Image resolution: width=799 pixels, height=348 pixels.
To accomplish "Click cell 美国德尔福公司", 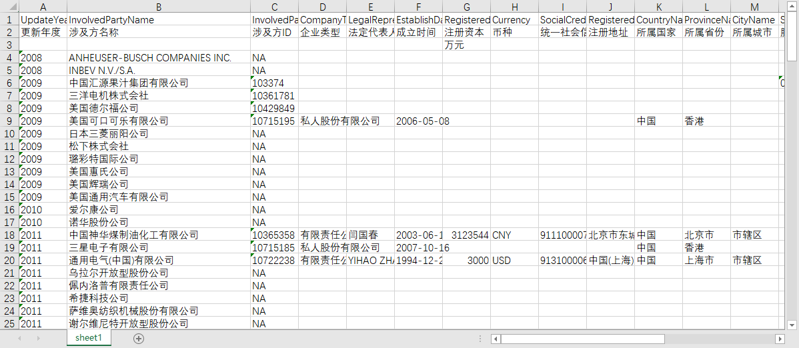I will pos(159,108).
